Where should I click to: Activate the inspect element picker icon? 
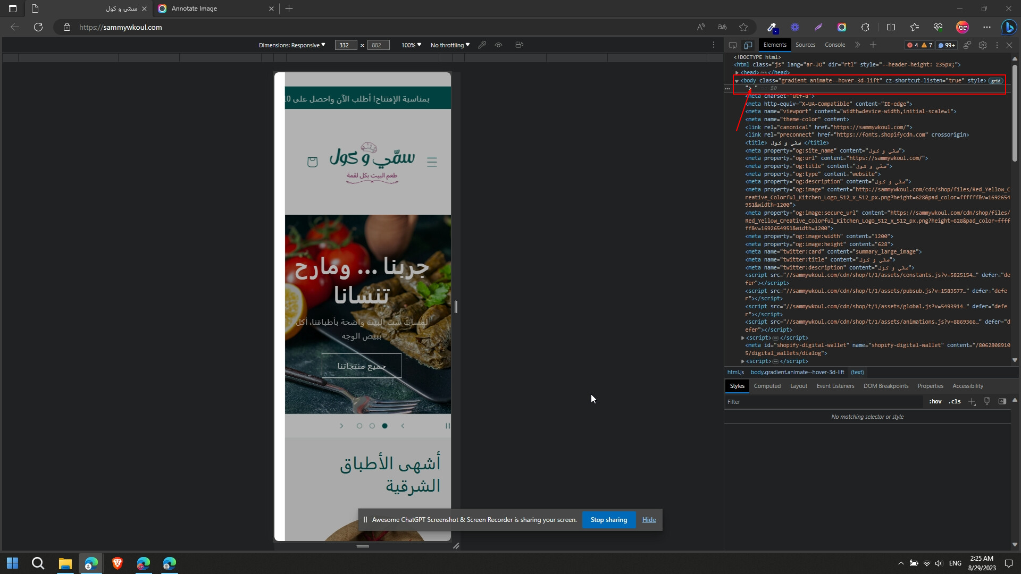[x=733, y=45]
